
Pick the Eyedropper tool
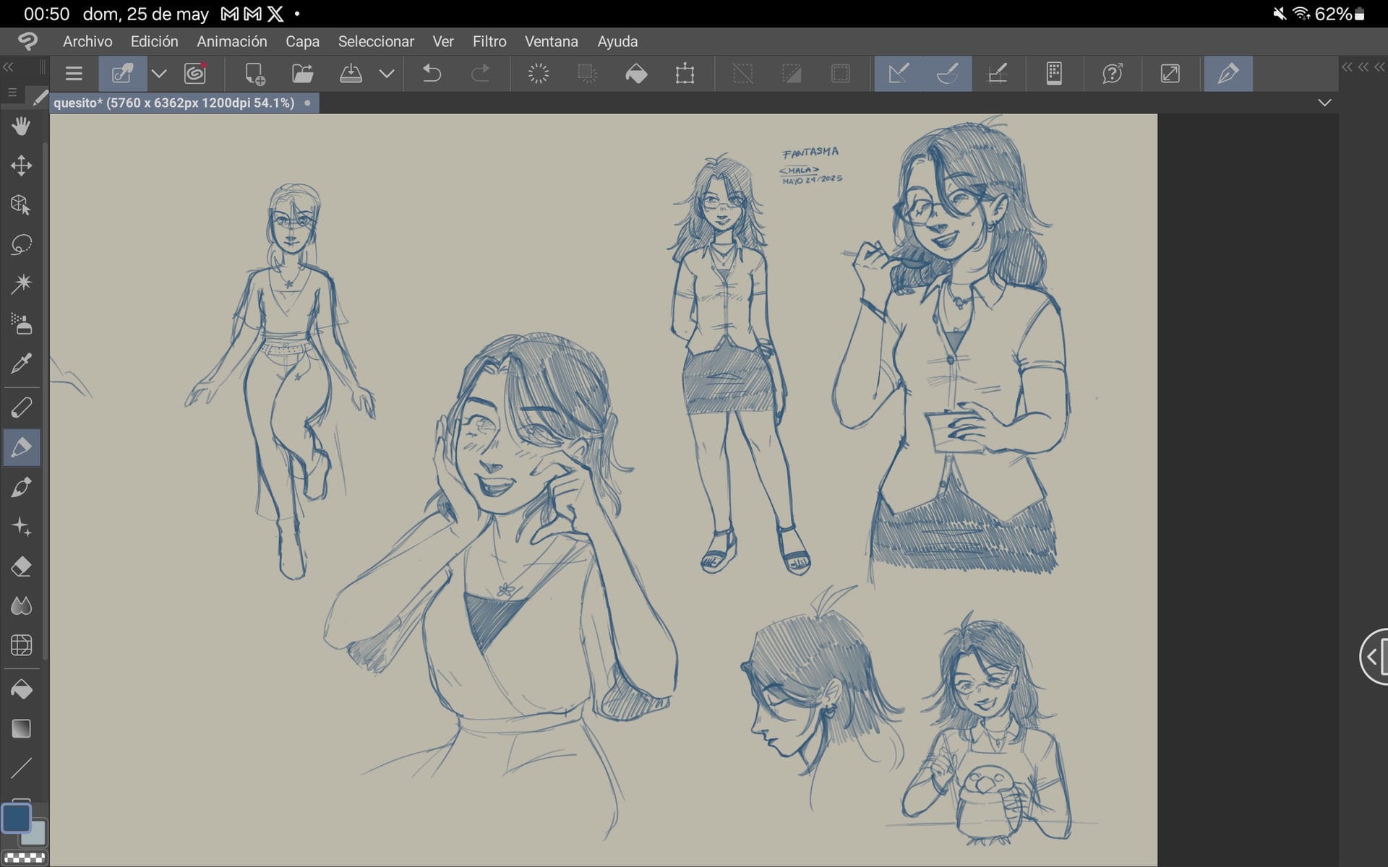21,363
